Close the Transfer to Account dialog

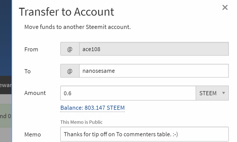pyautogui.click(x=225, y=8)
